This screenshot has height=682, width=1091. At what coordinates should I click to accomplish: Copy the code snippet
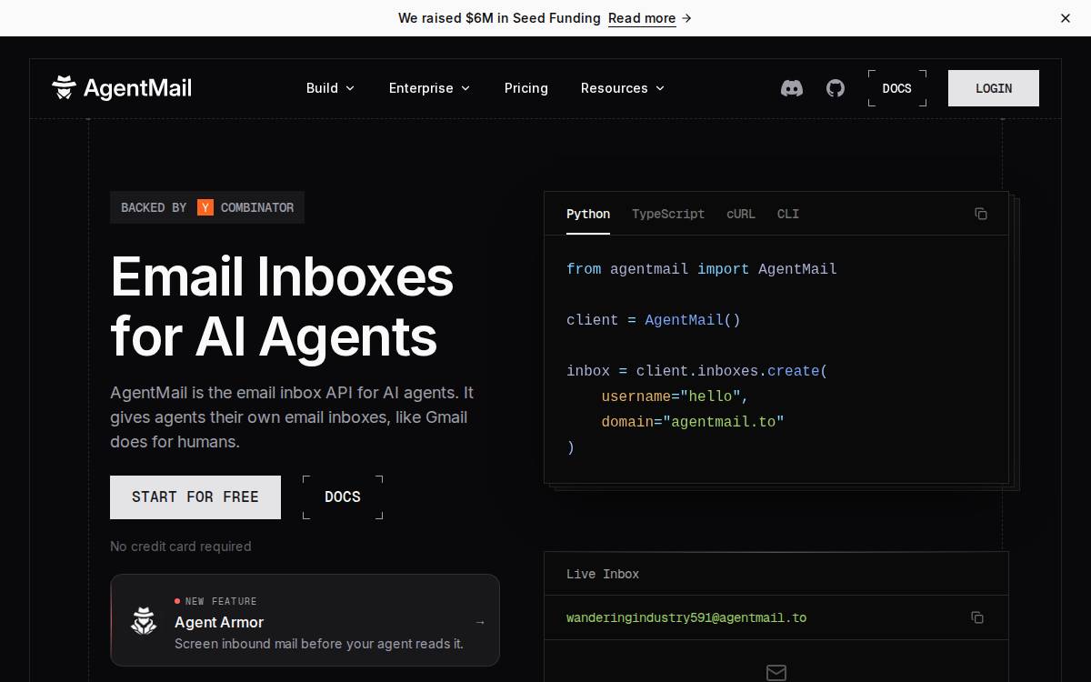pos(981,214)
